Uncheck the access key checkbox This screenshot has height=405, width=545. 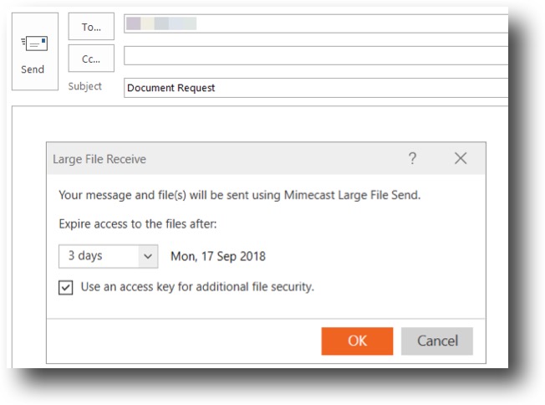(66, 287)
